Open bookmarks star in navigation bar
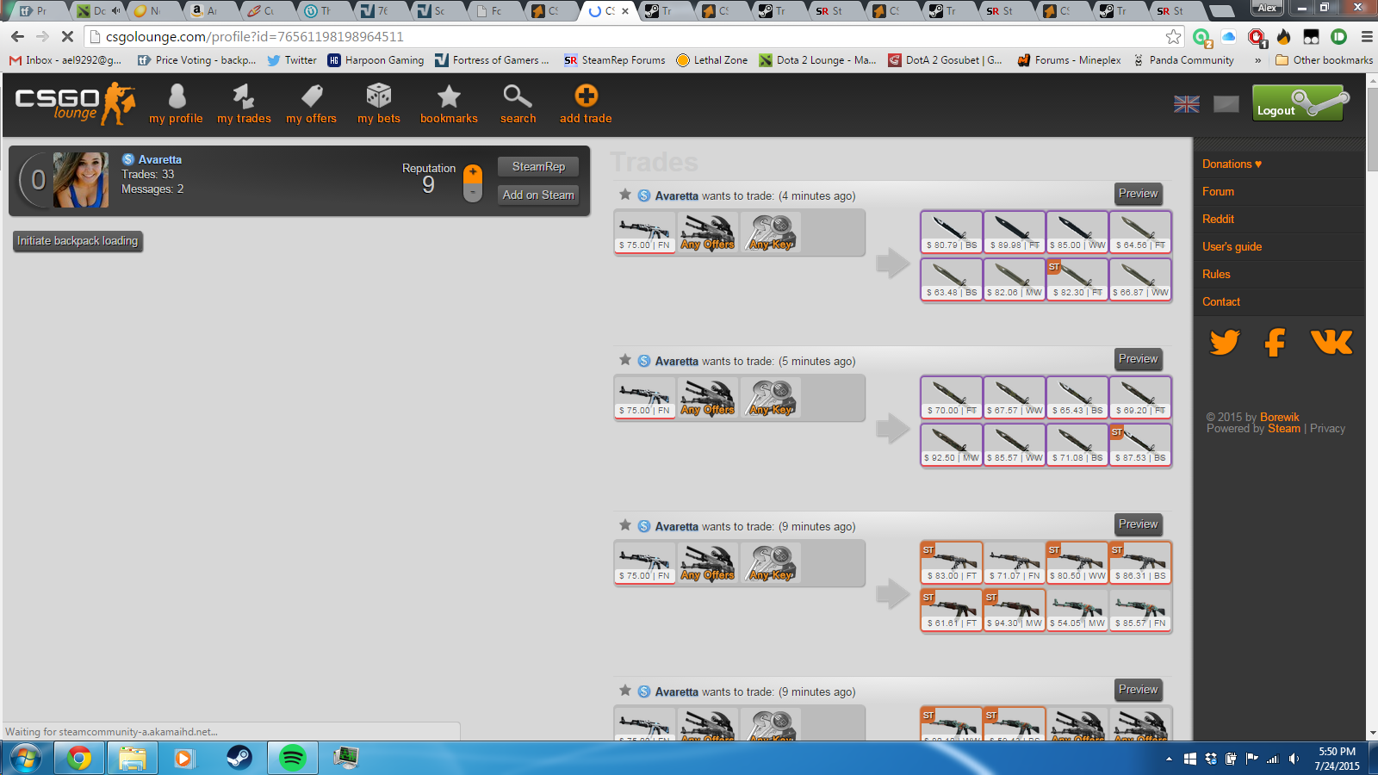 point(449,96)
